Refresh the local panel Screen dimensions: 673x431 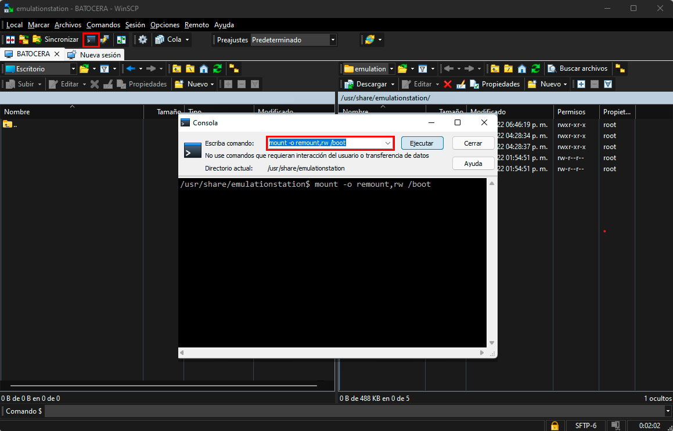(x=218, y=68)
